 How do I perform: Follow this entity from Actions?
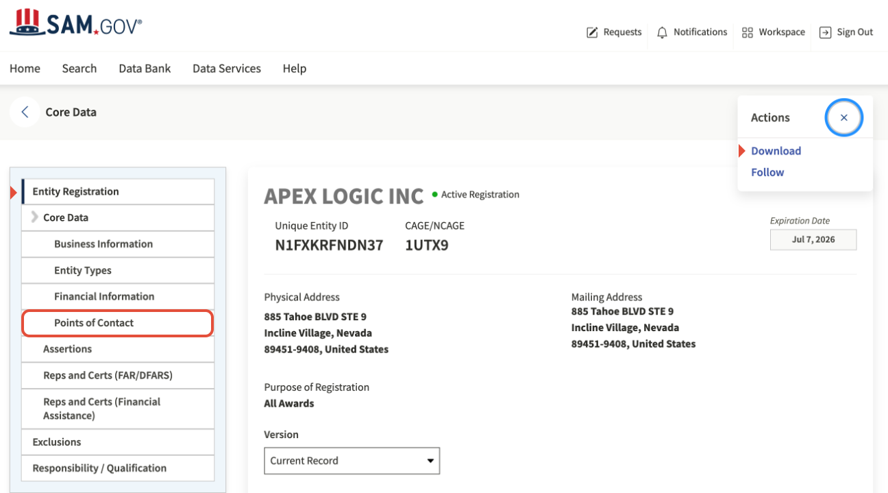[767, 172]
